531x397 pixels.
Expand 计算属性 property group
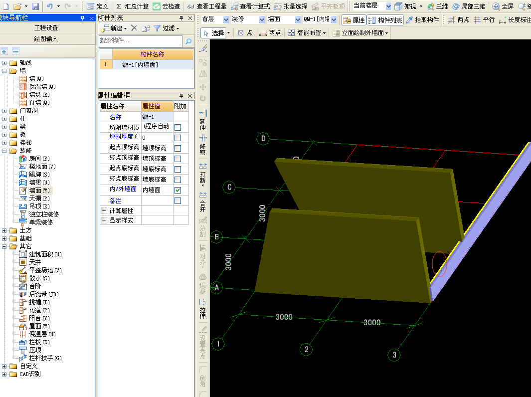104,210
